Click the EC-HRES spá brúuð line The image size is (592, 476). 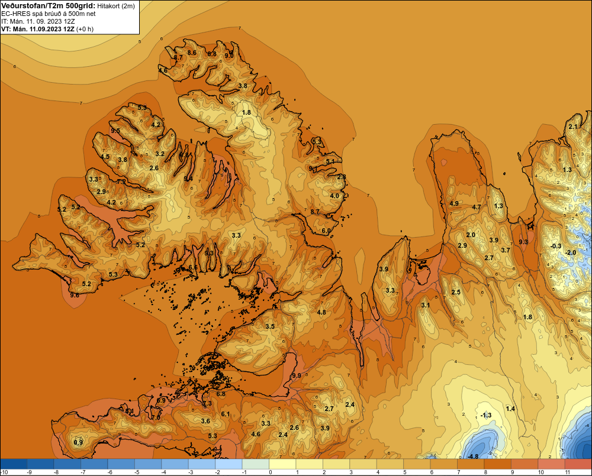point(49,14)
